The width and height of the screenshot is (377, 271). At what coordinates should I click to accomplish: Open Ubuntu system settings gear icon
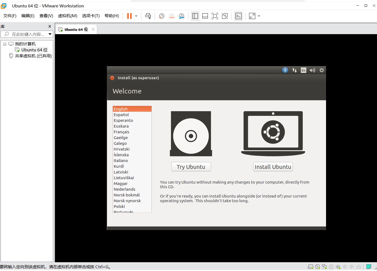click(x=322, y=70)
